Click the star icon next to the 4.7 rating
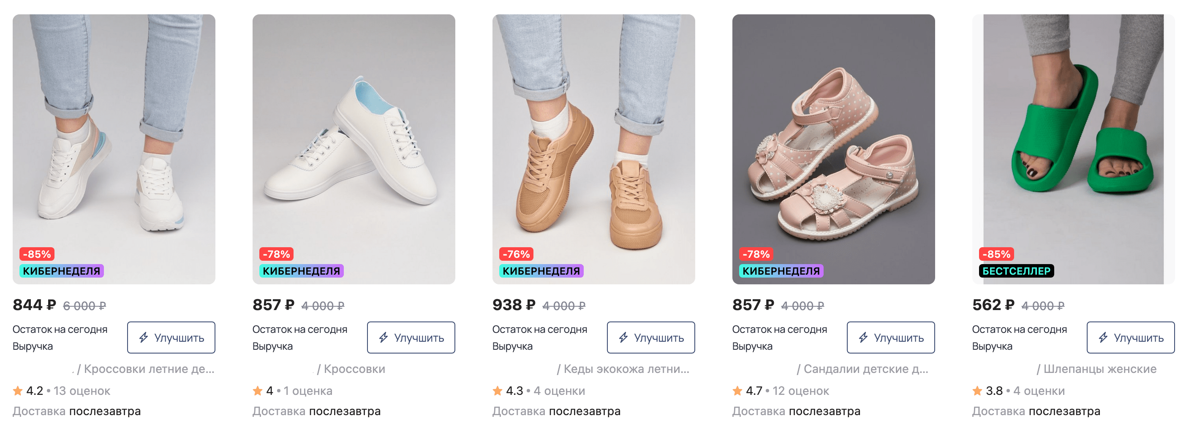The image size is (1186, 432). (x=737, y=391)
